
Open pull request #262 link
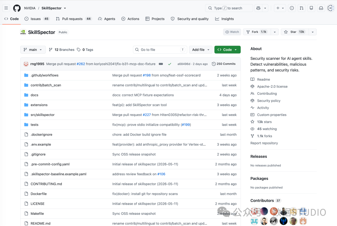(81, 64)
